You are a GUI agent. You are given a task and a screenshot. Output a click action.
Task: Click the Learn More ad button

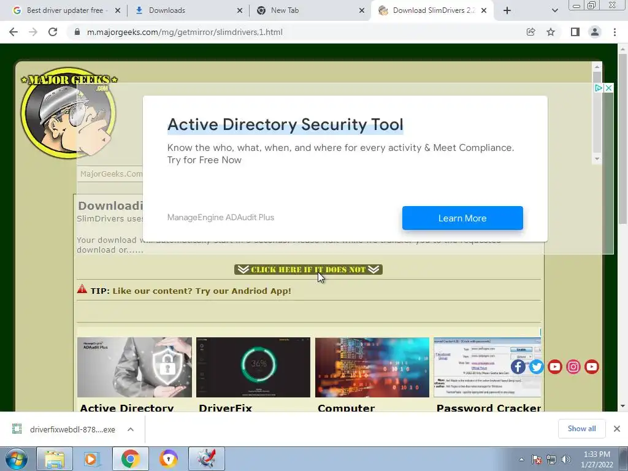click(462, 218)
